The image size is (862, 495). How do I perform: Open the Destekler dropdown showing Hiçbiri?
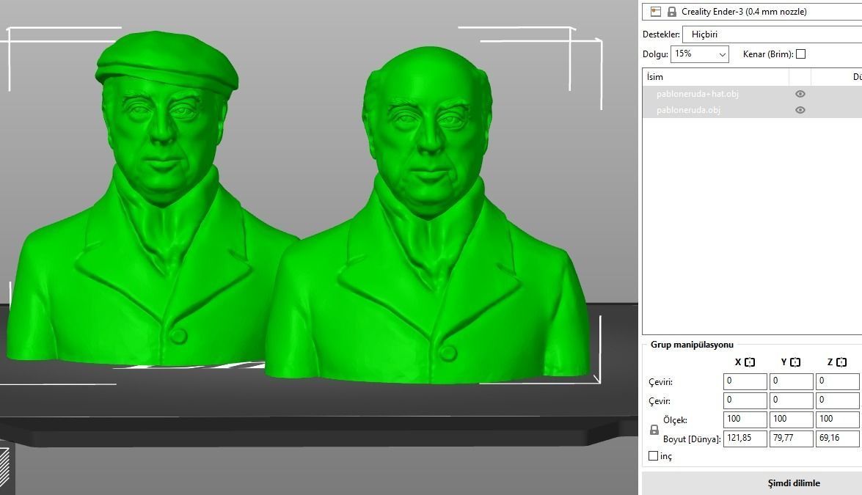click(x=772, y=34)
